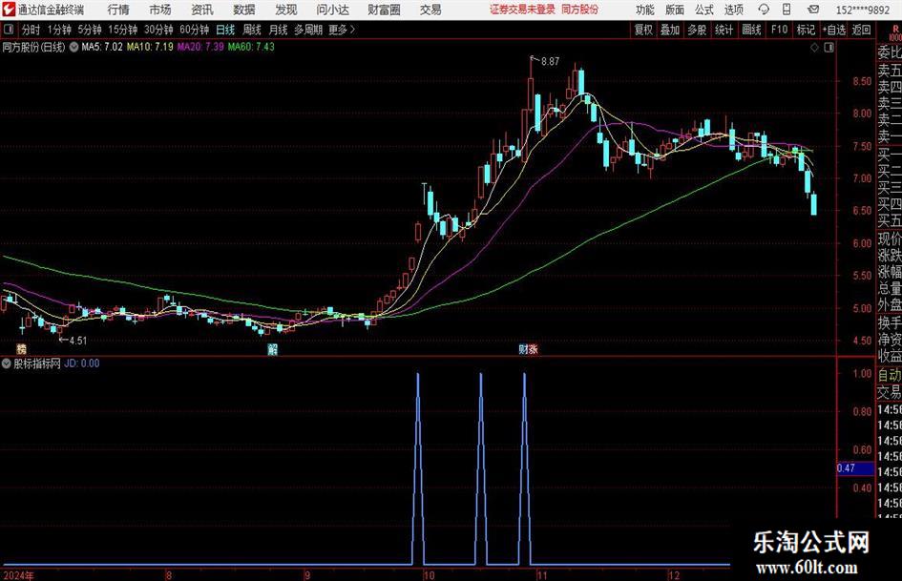Switch to 1分钟 period

coord(59,30)
